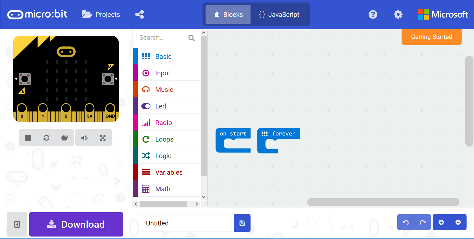The height and width of the screenshot is (239, 474).
Task: Launch the simulator in full screen
Action: [x=103, y=138]
